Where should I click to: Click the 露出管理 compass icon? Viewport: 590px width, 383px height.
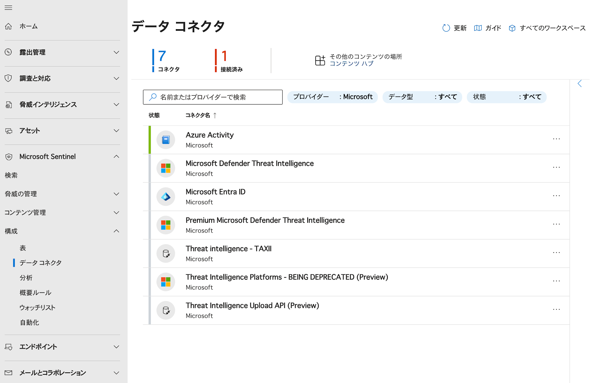pyautogui.click(x=9, y=52)
